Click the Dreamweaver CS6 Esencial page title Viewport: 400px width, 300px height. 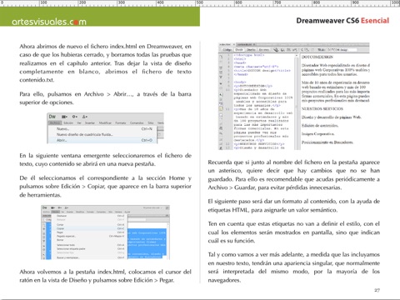tap(342, 21)
